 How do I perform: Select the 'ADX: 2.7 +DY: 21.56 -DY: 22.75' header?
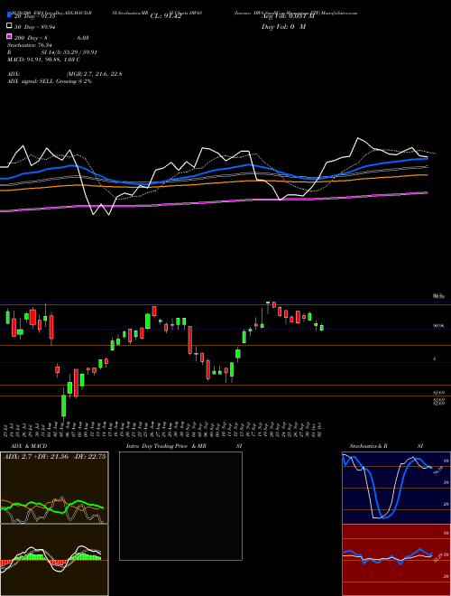point(55,457)
